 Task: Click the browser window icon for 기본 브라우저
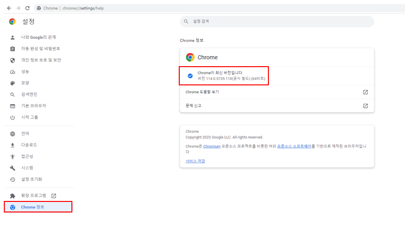pyautogui.click(x=12, y=106)
